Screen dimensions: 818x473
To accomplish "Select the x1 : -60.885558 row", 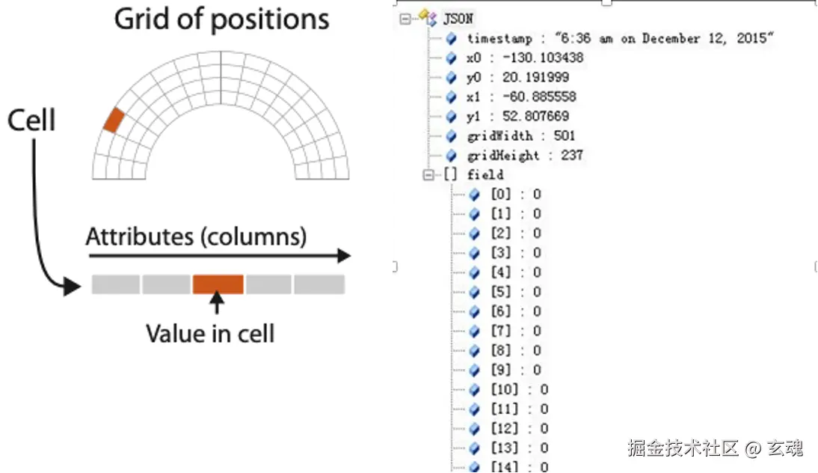I will coord(521,97).
